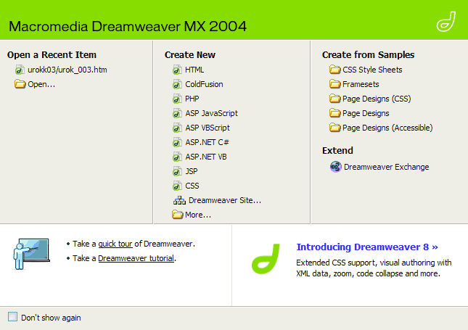Click the More... folder icon
The width and height of the screenshot is (468, 330).
coord(177,215)
